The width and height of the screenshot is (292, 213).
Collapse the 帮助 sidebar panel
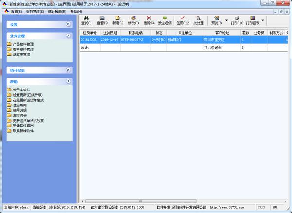coord(68,82)
